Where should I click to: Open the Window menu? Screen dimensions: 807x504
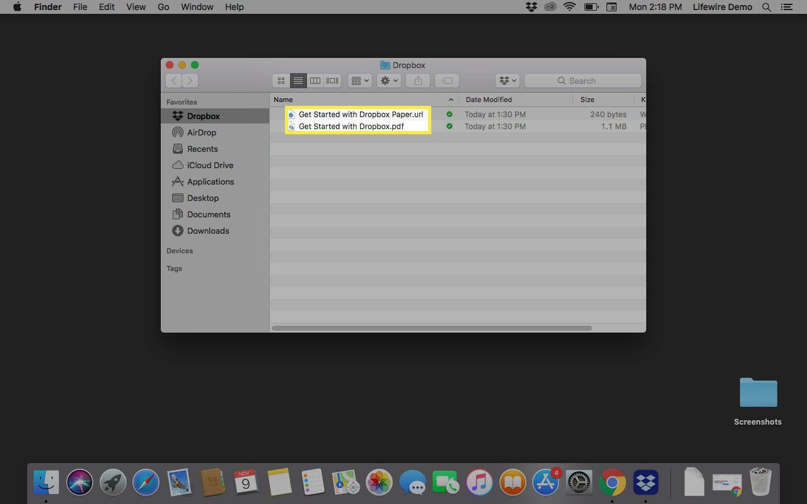(x=197, y=7)
